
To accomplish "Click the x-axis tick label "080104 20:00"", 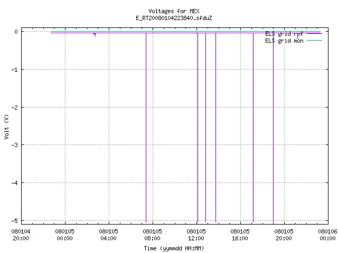I will coord(21,235).
